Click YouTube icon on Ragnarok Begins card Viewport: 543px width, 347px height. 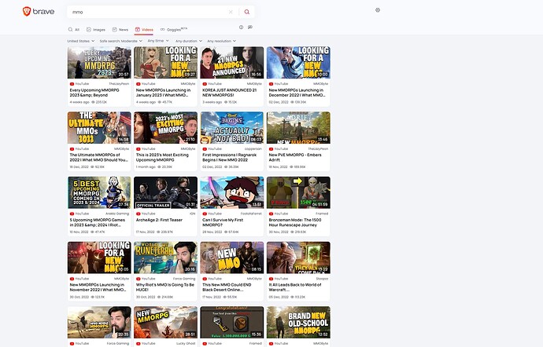tap(205, 149)
